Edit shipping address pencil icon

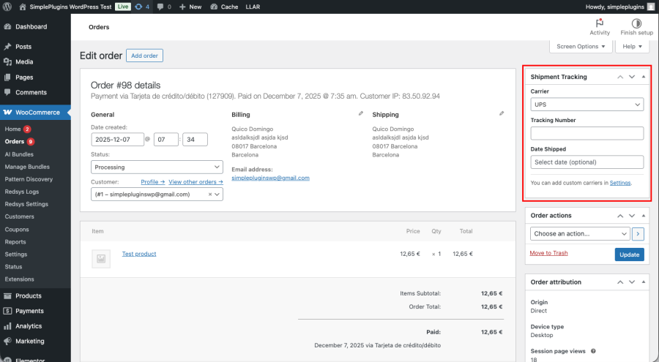pyautogui.click(x=501, y=113)
